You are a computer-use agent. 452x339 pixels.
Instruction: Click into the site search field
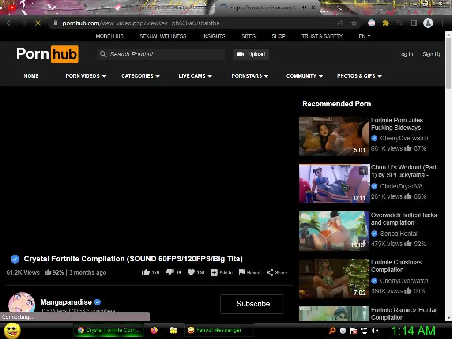coord(161,54)
